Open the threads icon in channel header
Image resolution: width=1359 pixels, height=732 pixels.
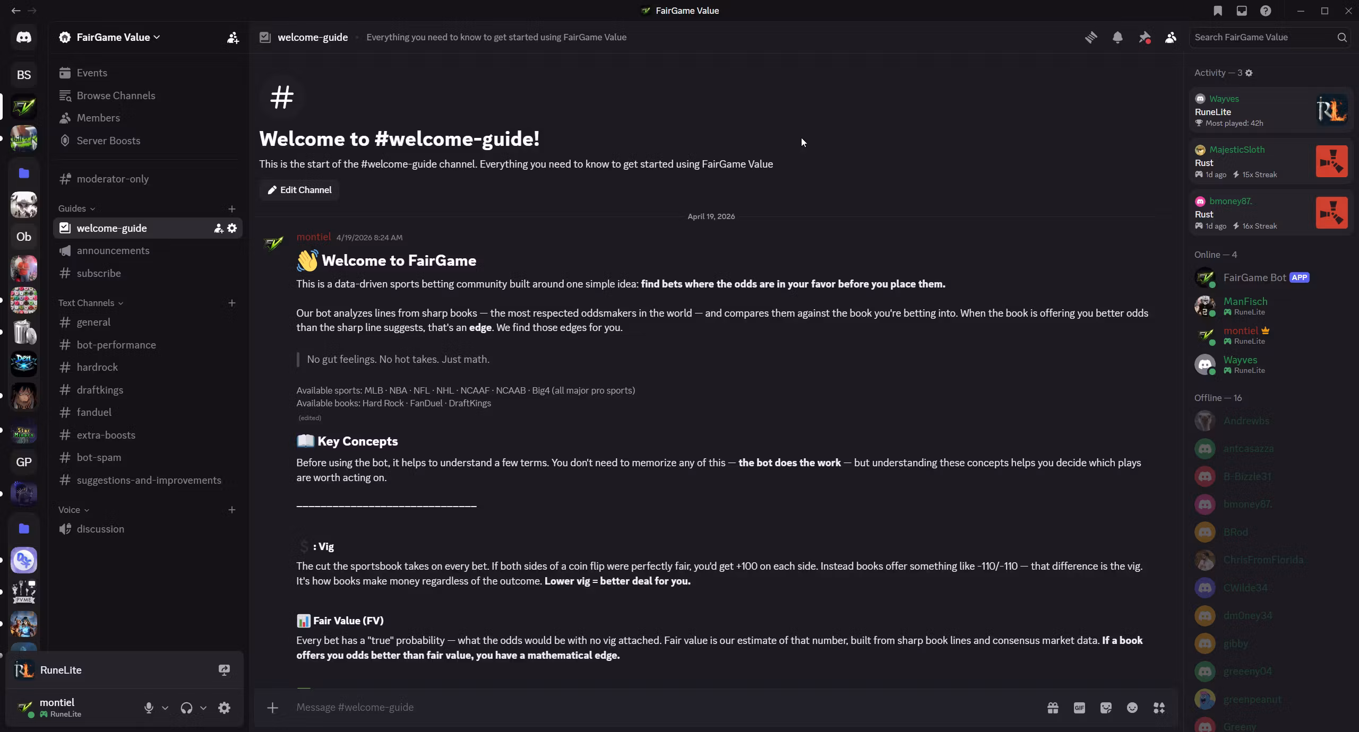pyautogui.click(x=1091, y=37)
